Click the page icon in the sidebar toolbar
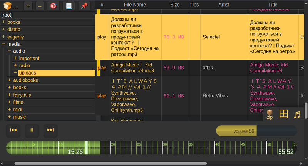This screenshot has width=308, height=166. coord(69,6)
